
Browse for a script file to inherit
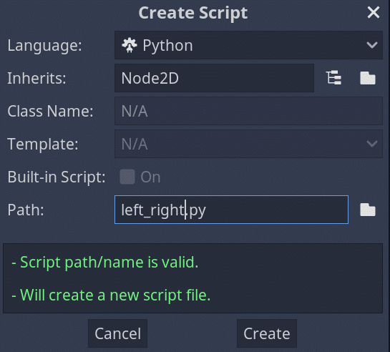coord(368,78)
